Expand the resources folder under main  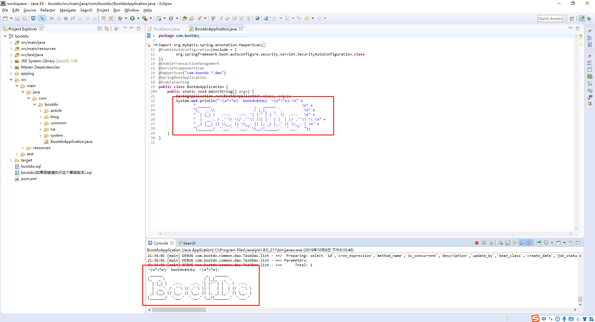tap(23, 148)
